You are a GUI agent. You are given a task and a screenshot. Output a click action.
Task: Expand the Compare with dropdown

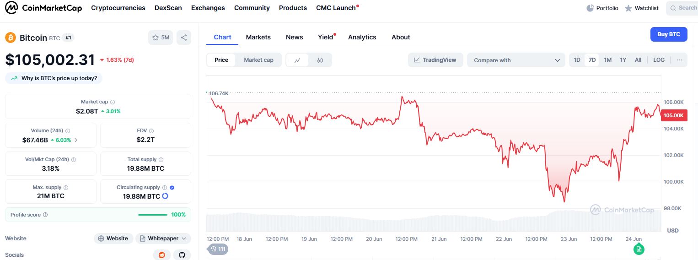point(516,60)
